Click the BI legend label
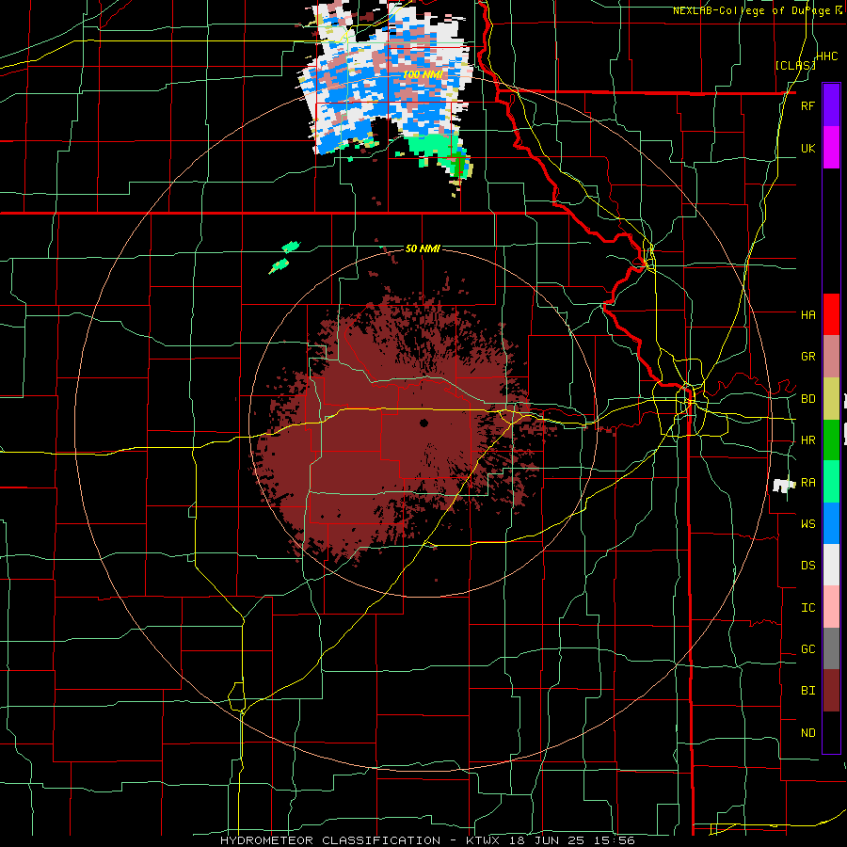Viewport: 847px width, 847px height. 807,691
